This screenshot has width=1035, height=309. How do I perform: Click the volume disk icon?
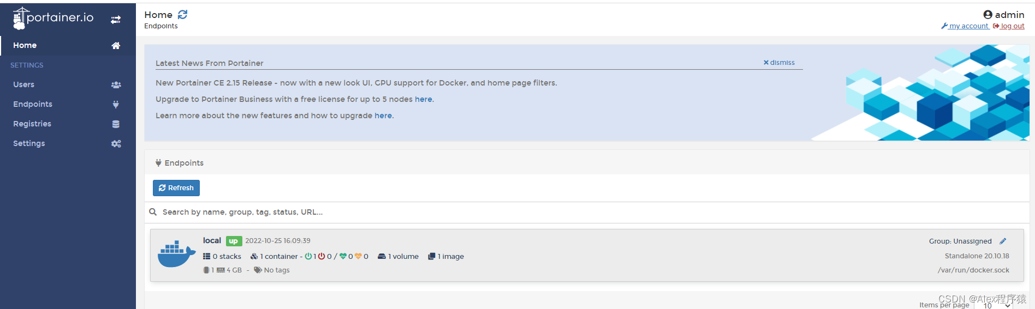[x=382, y=256]
